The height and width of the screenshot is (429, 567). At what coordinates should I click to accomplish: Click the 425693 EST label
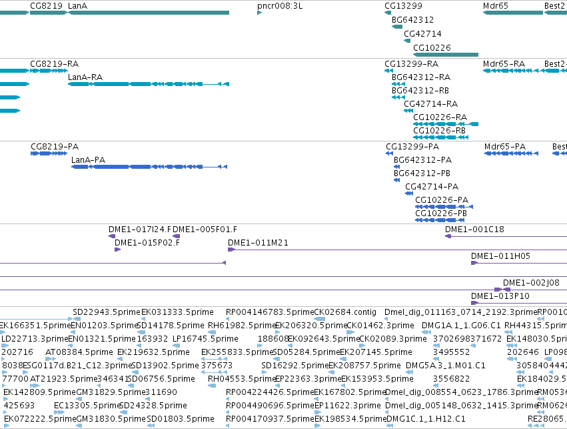pos(19,406)
